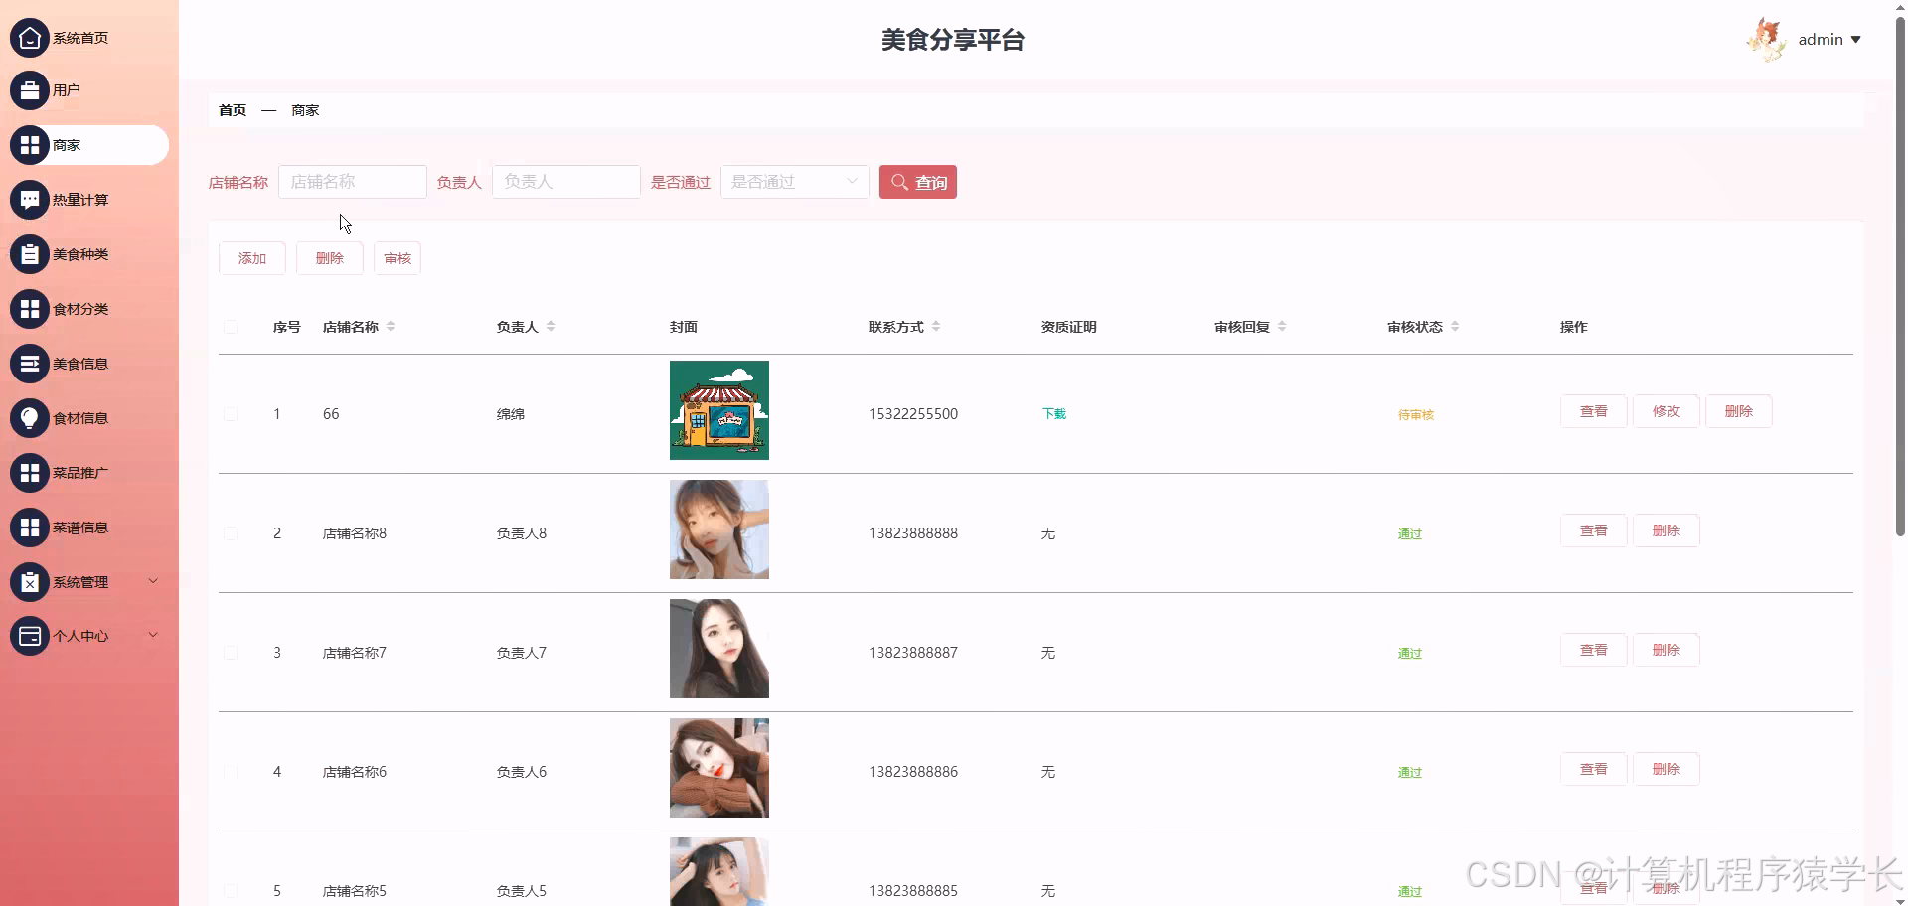Sort 审核回复 column with arrows

tap(1282, 327)
